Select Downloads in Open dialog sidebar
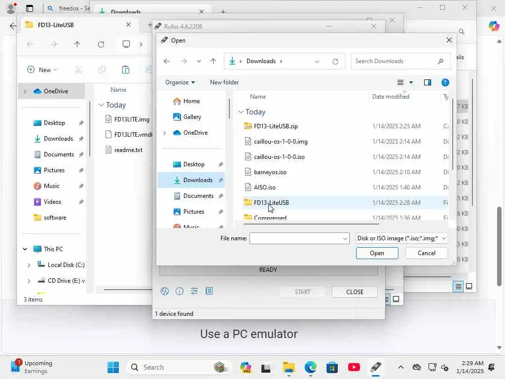The image size is (505, 379). tap(191, 180)
